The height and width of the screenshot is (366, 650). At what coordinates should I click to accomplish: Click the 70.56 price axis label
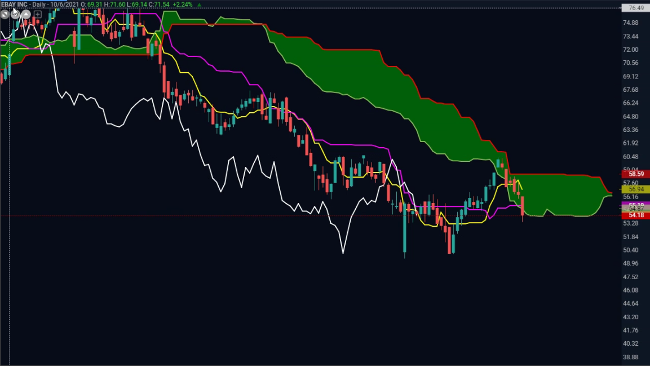point(630,63)
